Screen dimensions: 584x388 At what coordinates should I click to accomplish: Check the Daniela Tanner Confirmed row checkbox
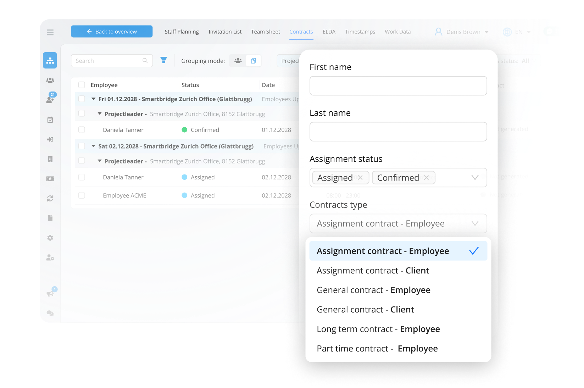click(x=82, y=129)
